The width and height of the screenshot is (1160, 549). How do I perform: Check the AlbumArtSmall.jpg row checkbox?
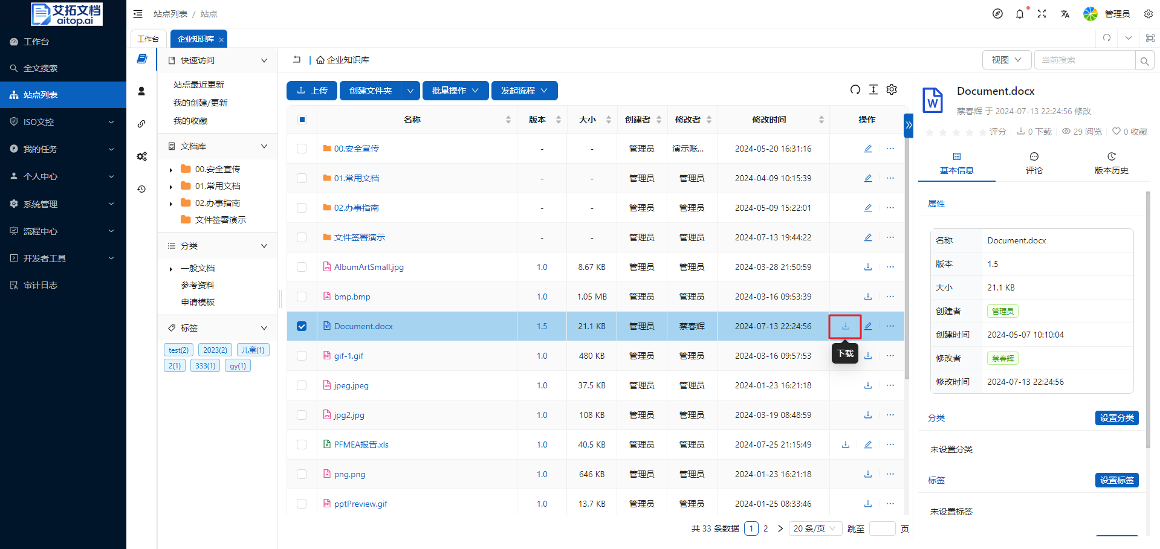point(302,267)
